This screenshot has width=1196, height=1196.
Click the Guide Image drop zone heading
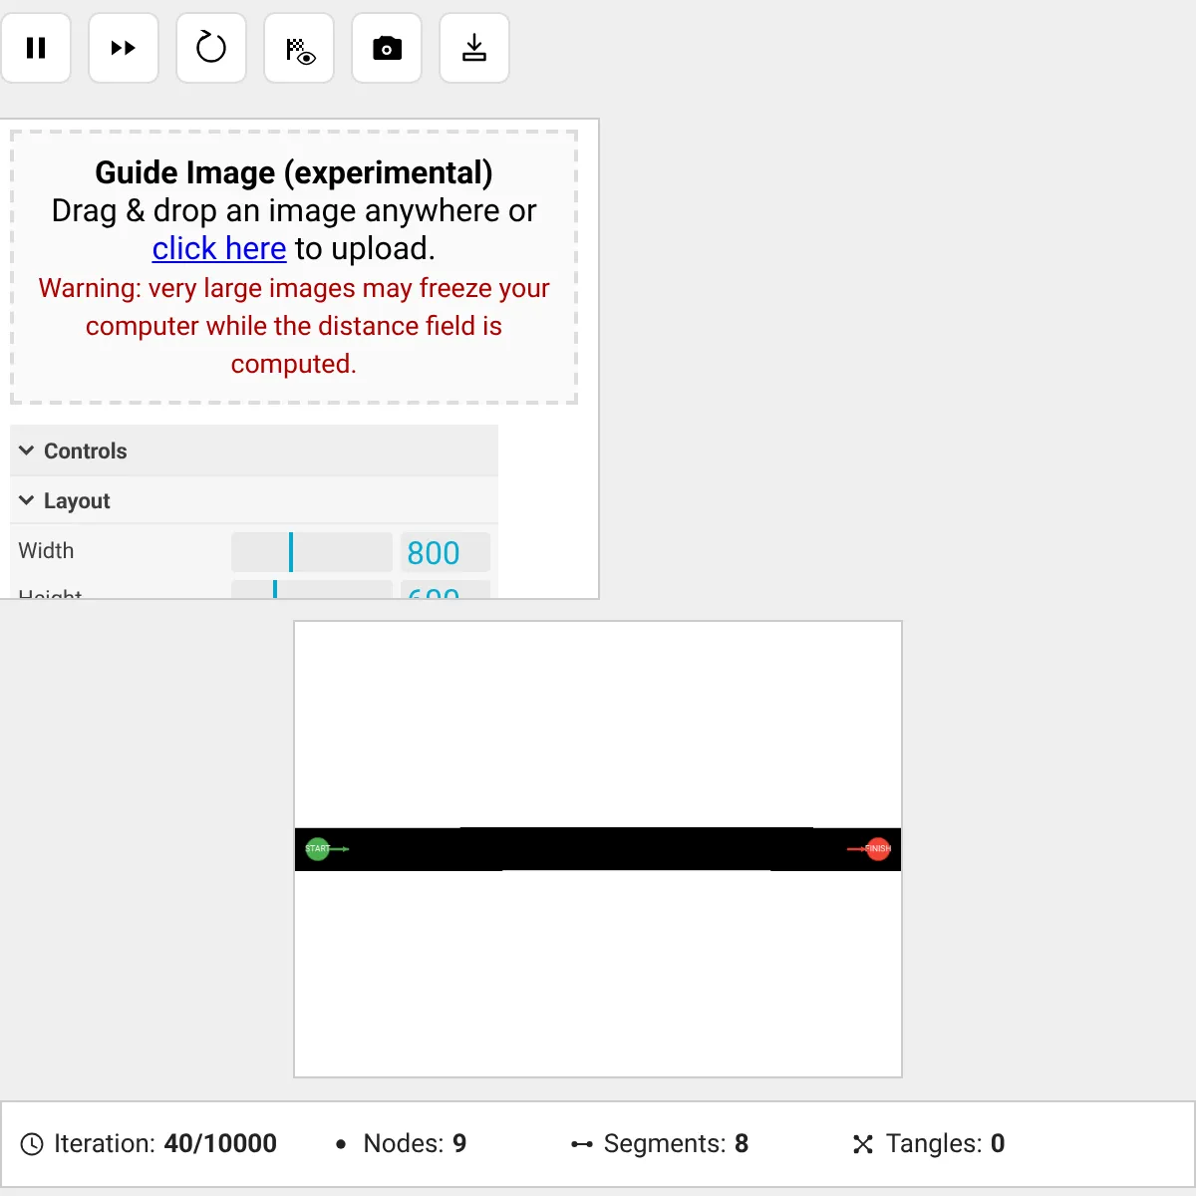[294, 172]
